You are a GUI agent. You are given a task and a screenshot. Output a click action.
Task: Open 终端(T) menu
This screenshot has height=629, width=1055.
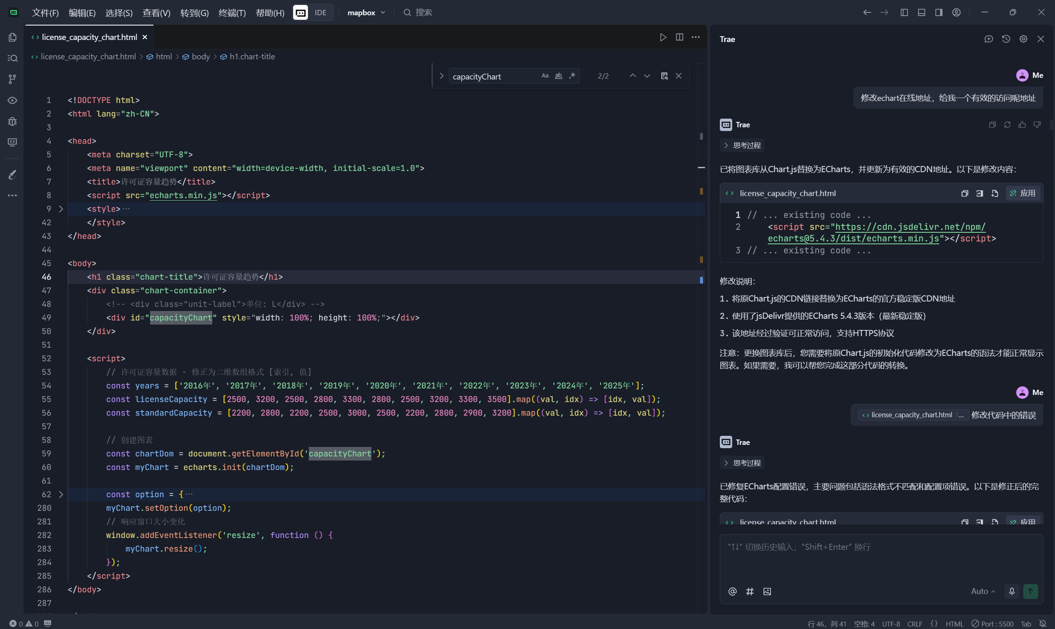232,13
